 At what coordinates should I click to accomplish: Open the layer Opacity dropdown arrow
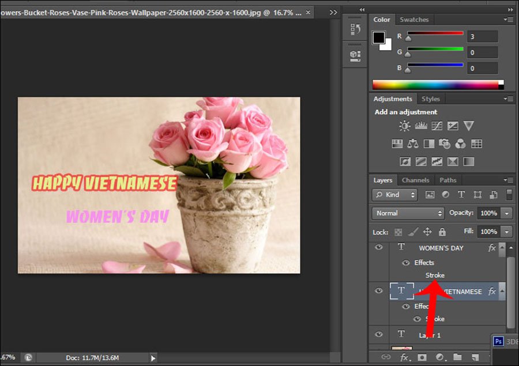pyautogui.click(x=507, y=213)
